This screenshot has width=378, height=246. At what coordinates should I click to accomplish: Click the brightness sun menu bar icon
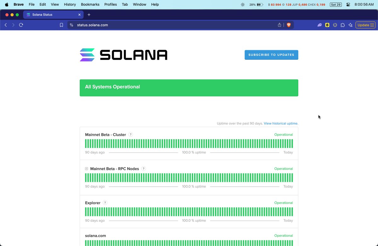pos(243,4)
